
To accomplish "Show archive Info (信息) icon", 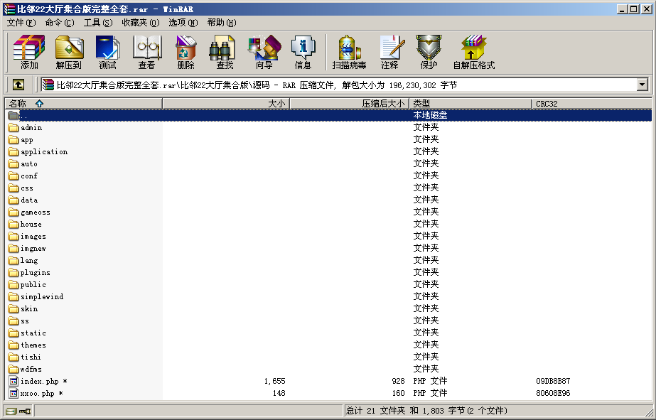I will (303, 52).
